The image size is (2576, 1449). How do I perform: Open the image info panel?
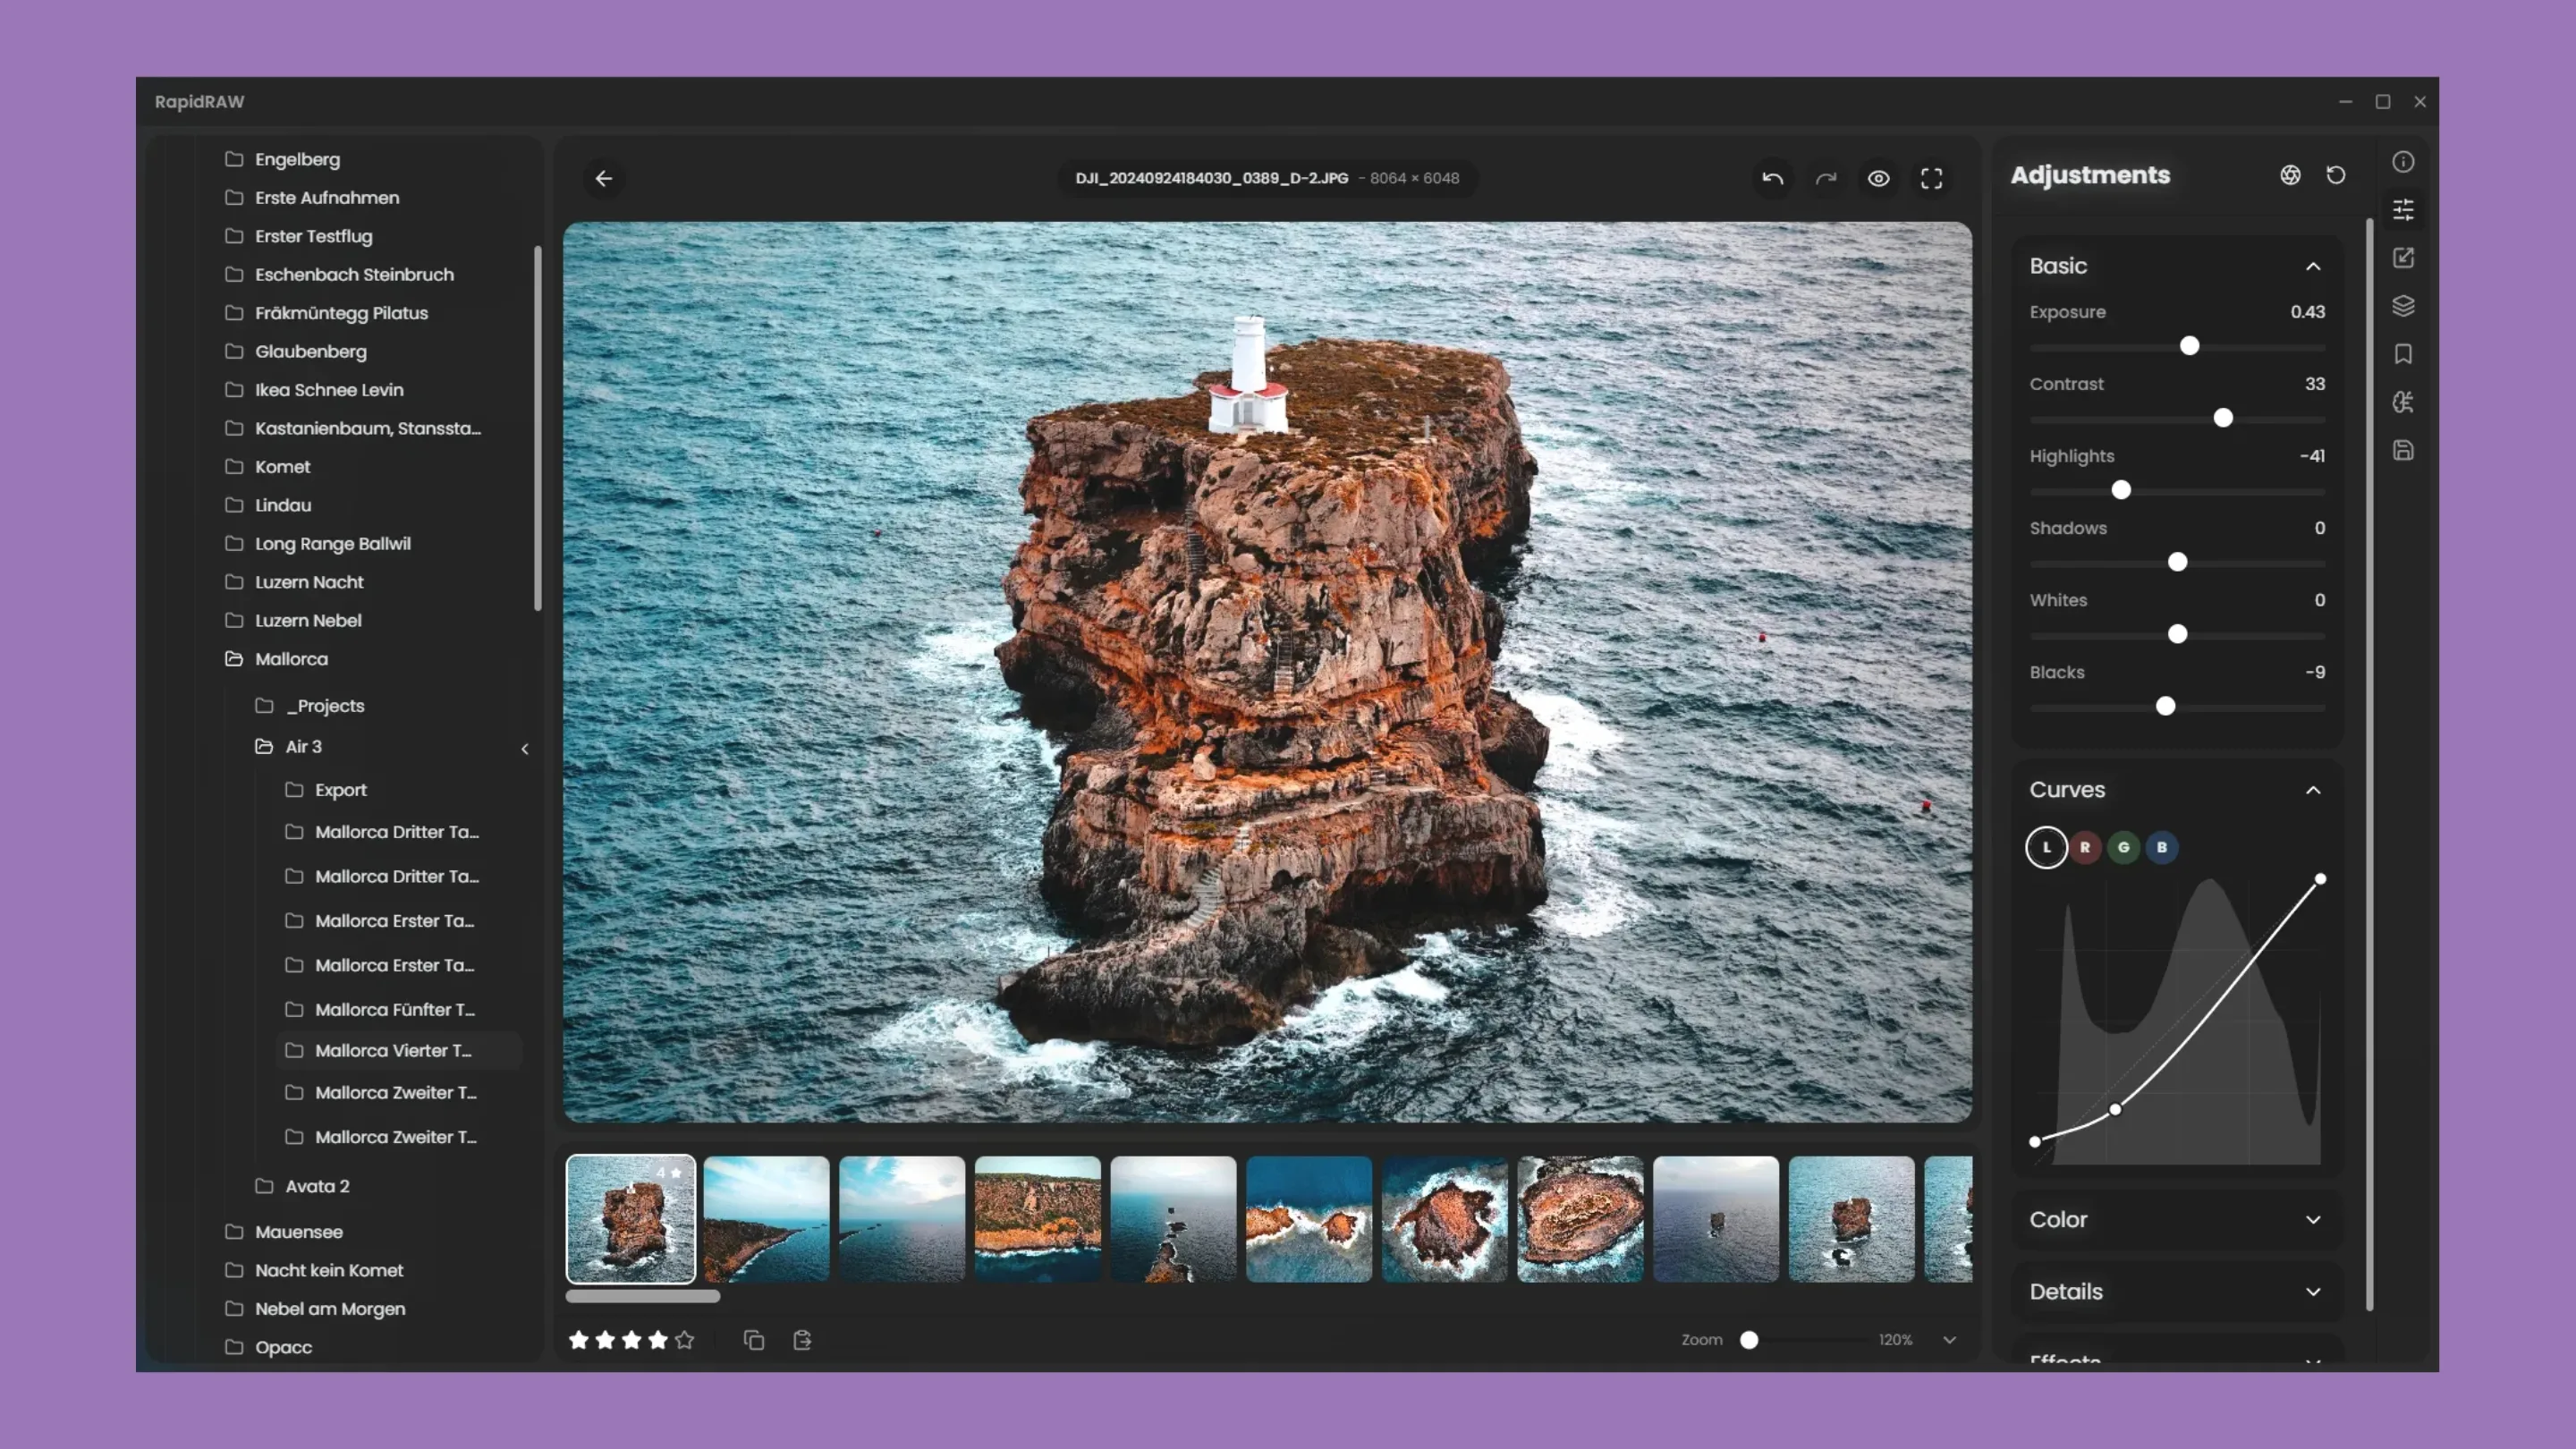(2403, 162)
